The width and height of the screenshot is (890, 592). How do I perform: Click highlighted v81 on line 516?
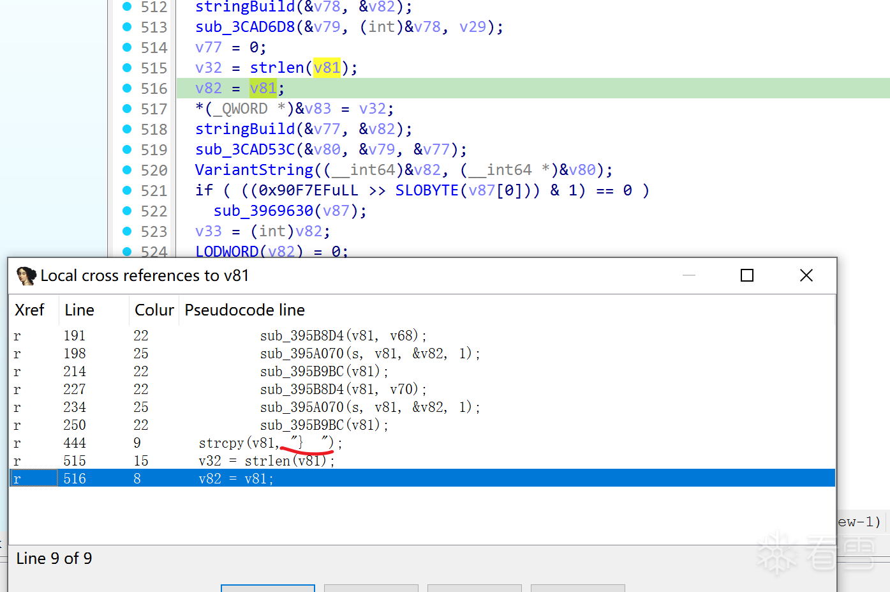coord(263,88)
